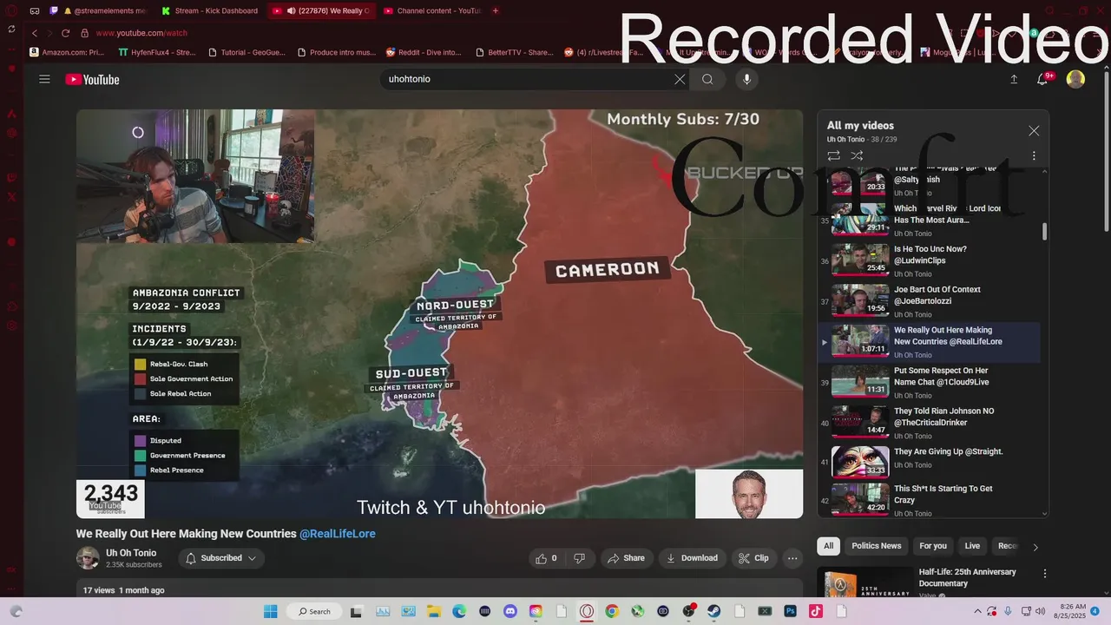Download the video

pyautogui.click(x=692, y=558)
